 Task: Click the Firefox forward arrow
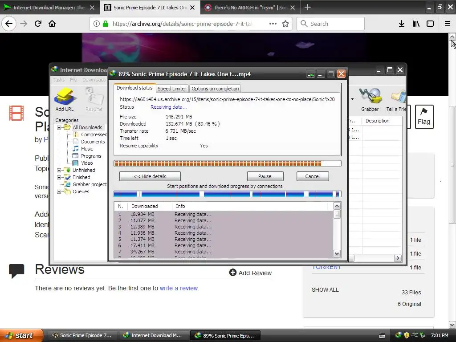pos(24,24)
